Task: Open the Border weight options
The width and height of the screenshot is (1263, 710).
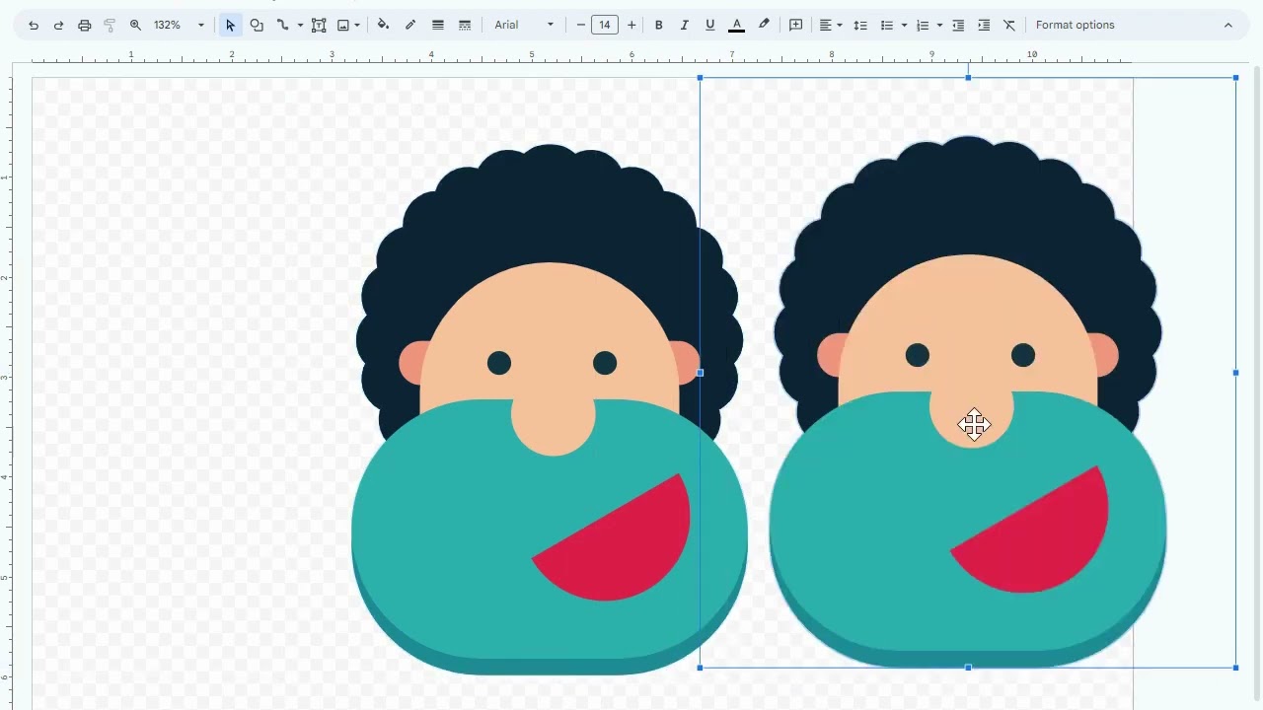Action: coord(438,25)
